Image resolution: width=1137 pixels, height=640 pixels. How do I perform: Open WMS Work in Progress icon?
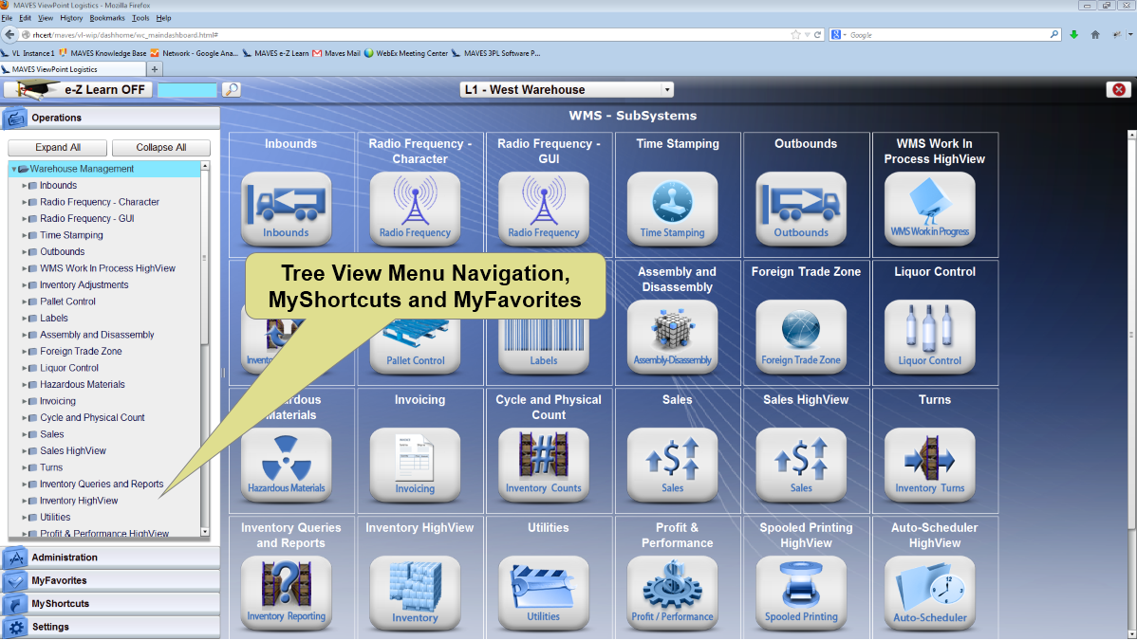929,209
